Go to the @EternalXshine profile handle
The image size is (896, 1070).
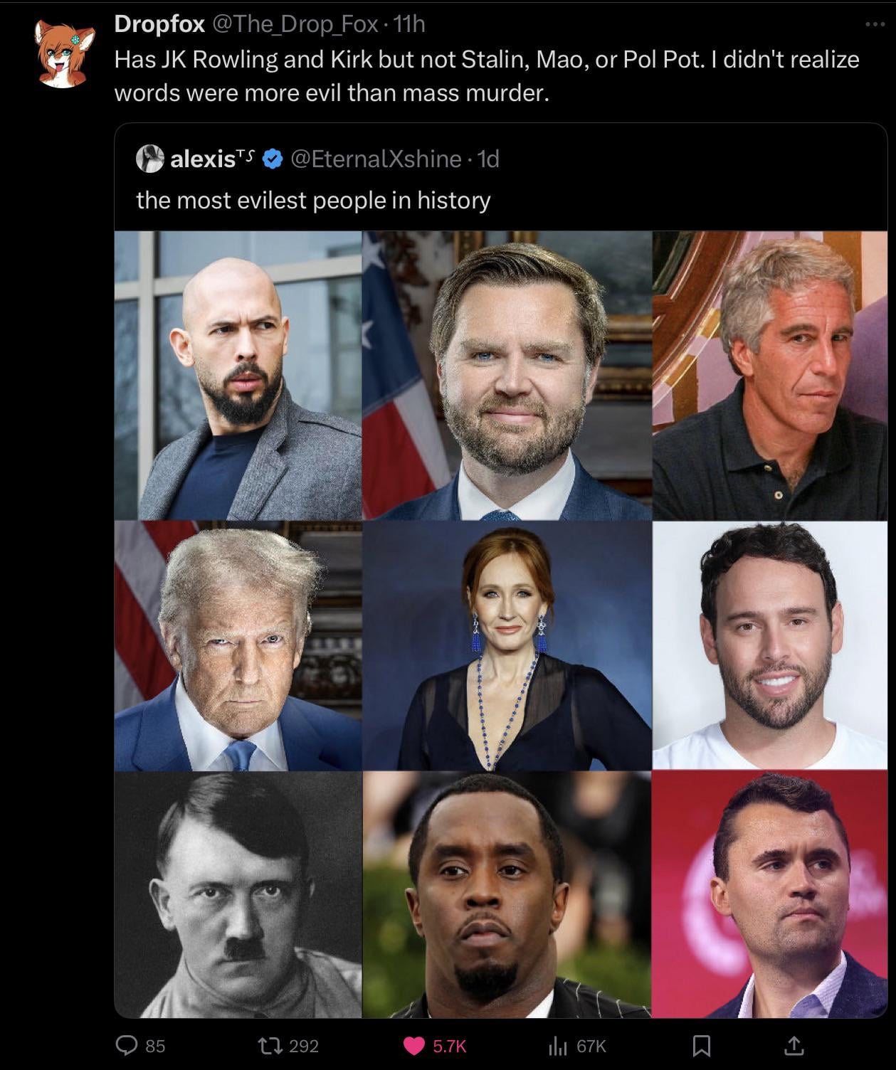coord(376,159)
